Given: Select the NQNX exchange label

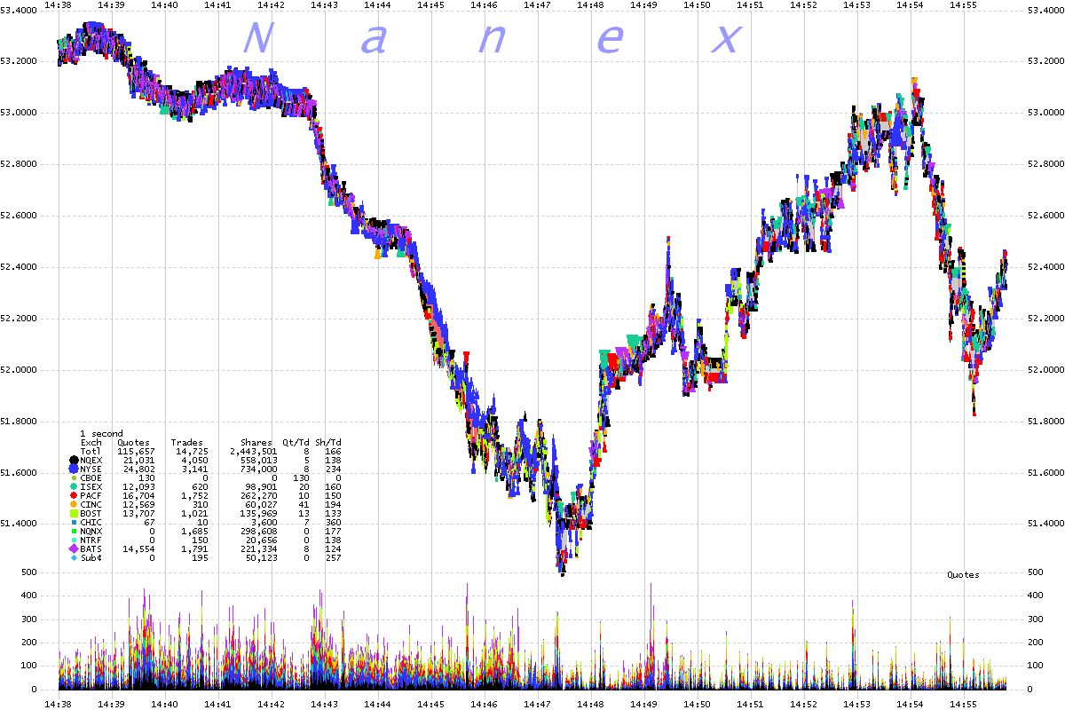Looking at the screenshot, I should pyautogui.click(x=91, y=531).
